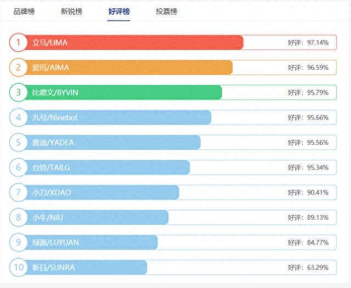Click the 好评: 90.41% rating value

tap(308, 192)
